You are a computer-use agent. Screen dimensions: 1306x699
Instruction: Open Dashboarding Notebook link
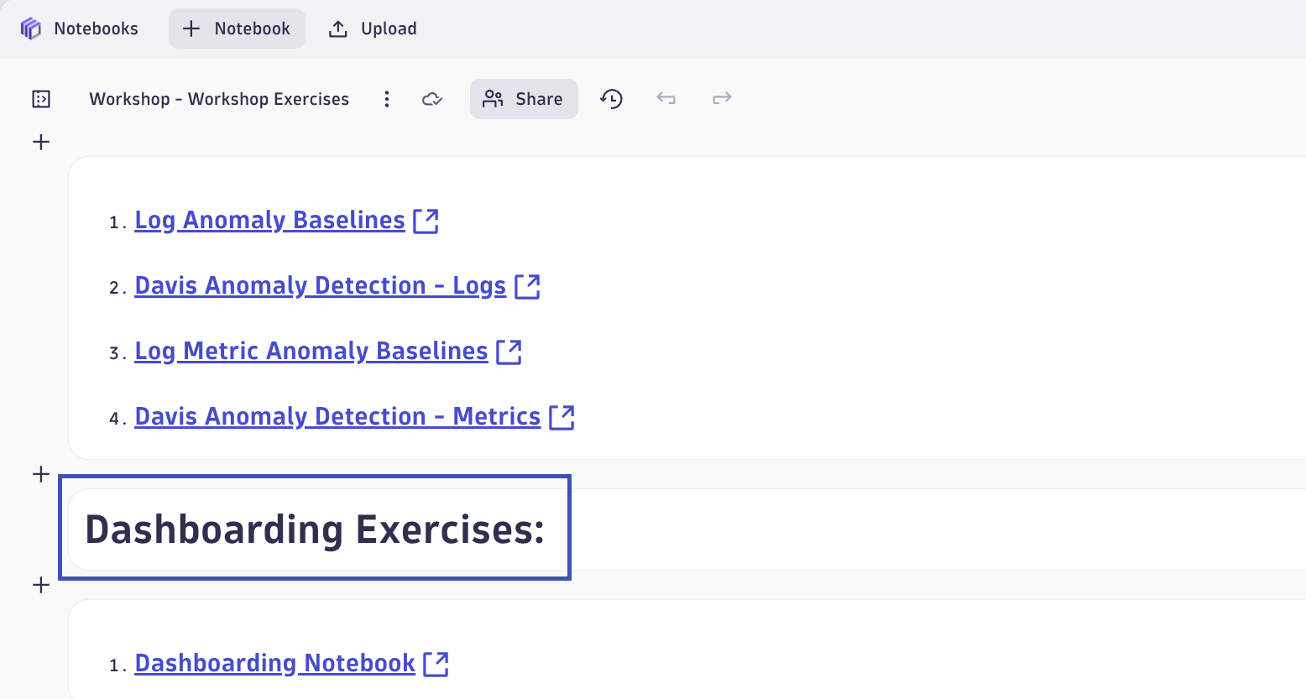click(x=274, y=663)
